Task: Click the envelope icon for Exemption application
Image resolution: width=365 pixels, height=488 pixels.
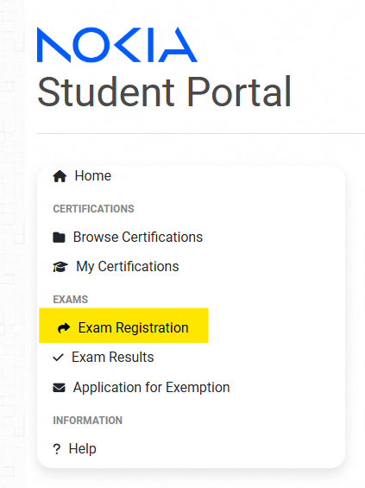Action: pos(59,388)
